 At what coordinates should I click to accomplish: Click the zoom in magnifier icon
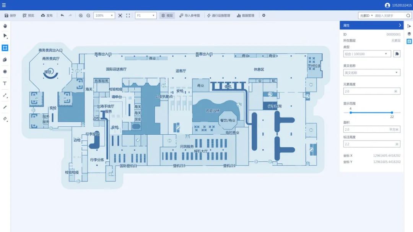(81, 15)
